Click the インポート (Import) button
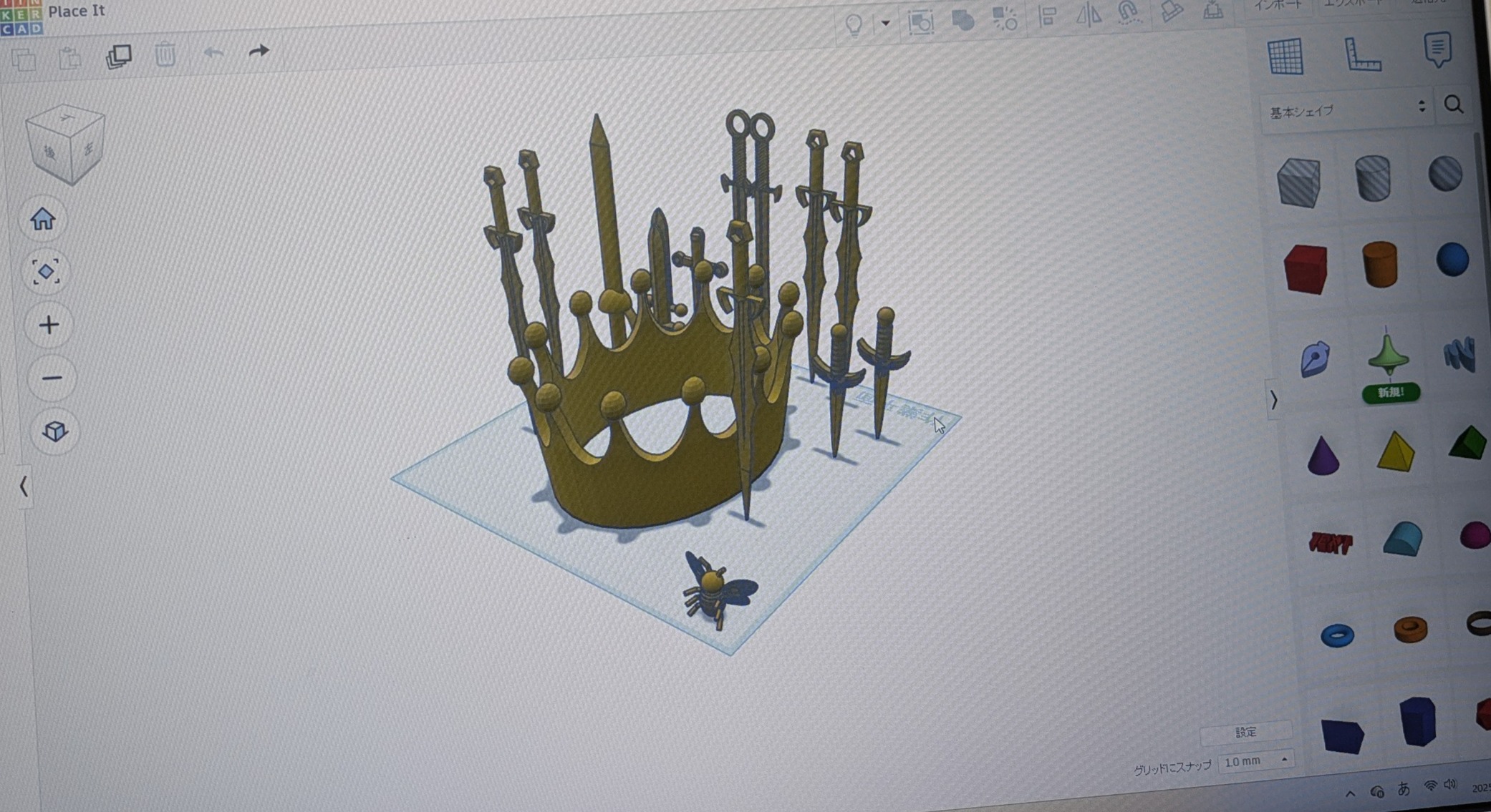The width and height of the screenshot is (1491, 812). coord(1279,6)
